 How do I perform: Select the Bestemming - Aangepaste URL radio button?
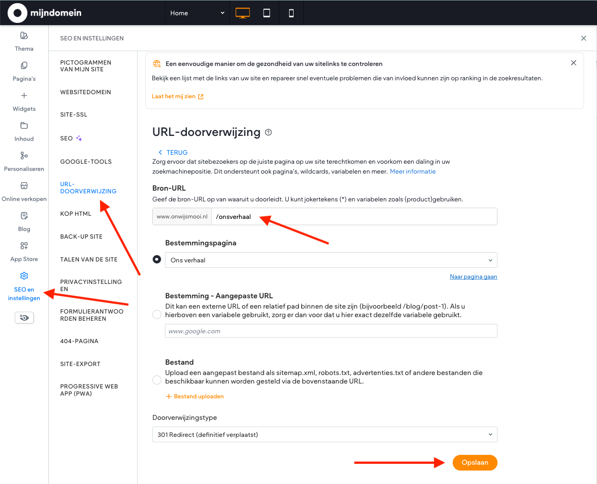pyautogui.click(x=157, y=314)
